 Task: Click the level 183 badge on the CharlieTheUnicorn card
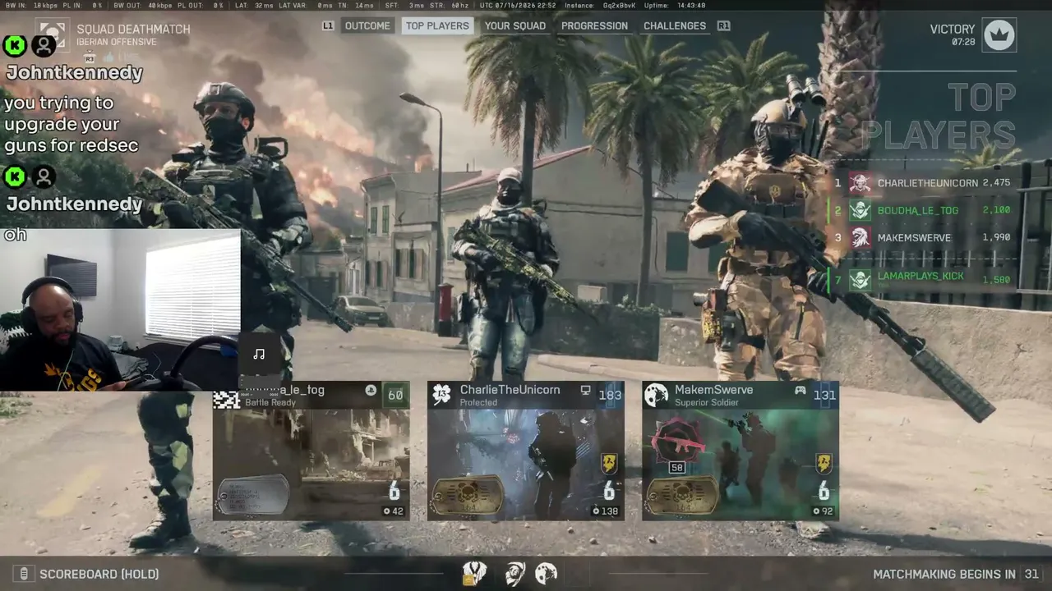[610, 395]
